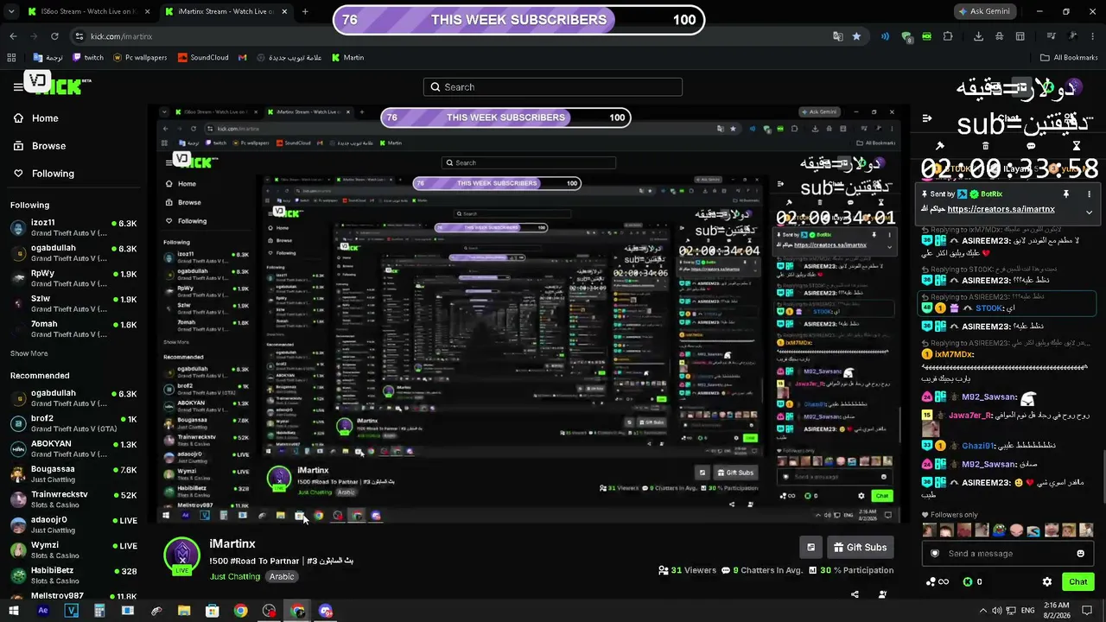Open Szlw channel in Following list

point(74,303)
